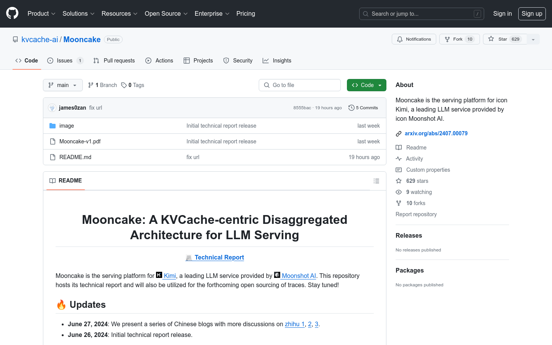
Task: Open the Product menu
Action: click(x=41, y=13)
